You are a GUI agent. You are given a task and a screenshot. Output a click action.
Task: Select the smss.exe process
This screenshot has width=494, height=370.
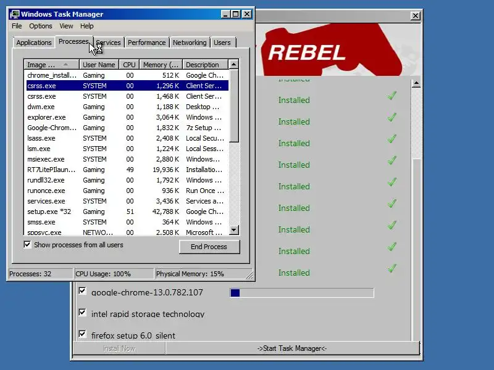(126, 222)
